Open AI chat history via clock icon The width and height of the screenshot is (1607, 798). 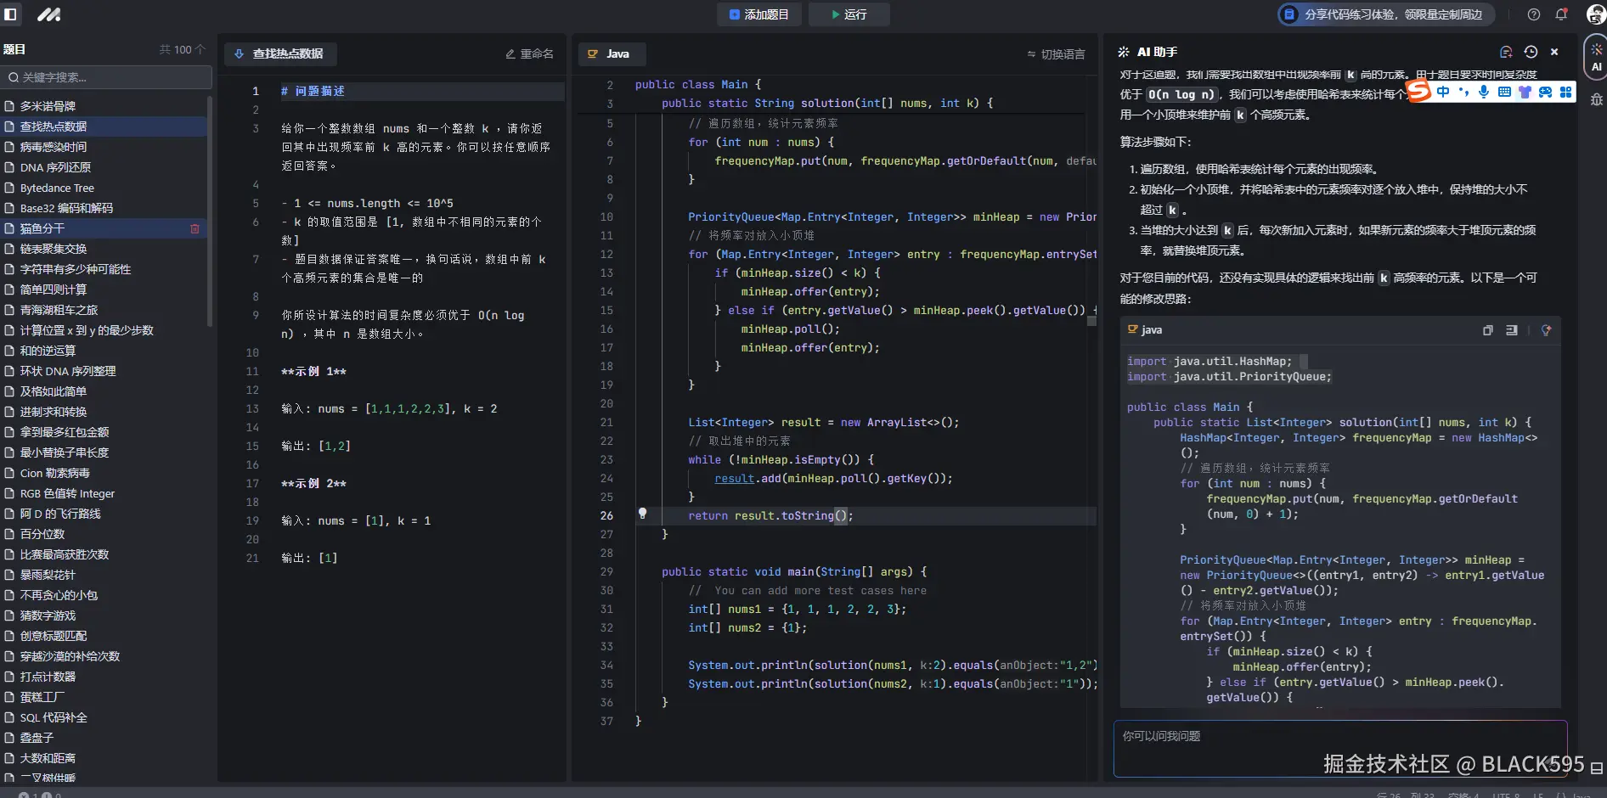click(1530, 52)
